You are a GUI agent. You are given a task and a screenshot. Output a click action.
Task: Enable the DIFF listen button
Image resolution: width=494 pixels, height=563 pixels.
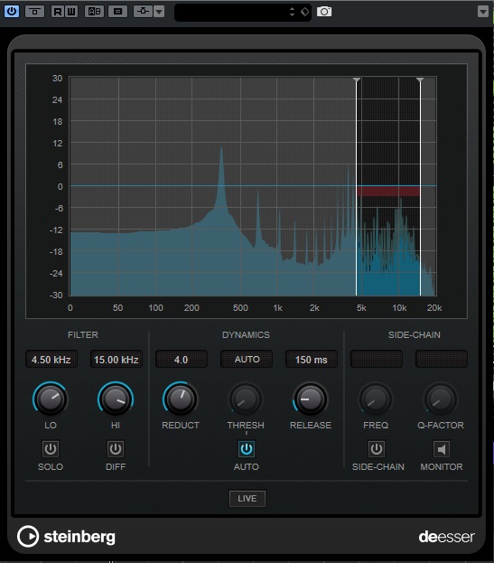pyautogui.click(x=116, y=449)
